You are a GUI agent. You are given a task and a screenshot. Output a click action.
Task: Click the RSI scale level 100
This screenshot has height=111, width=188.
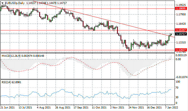click(178, 82)
